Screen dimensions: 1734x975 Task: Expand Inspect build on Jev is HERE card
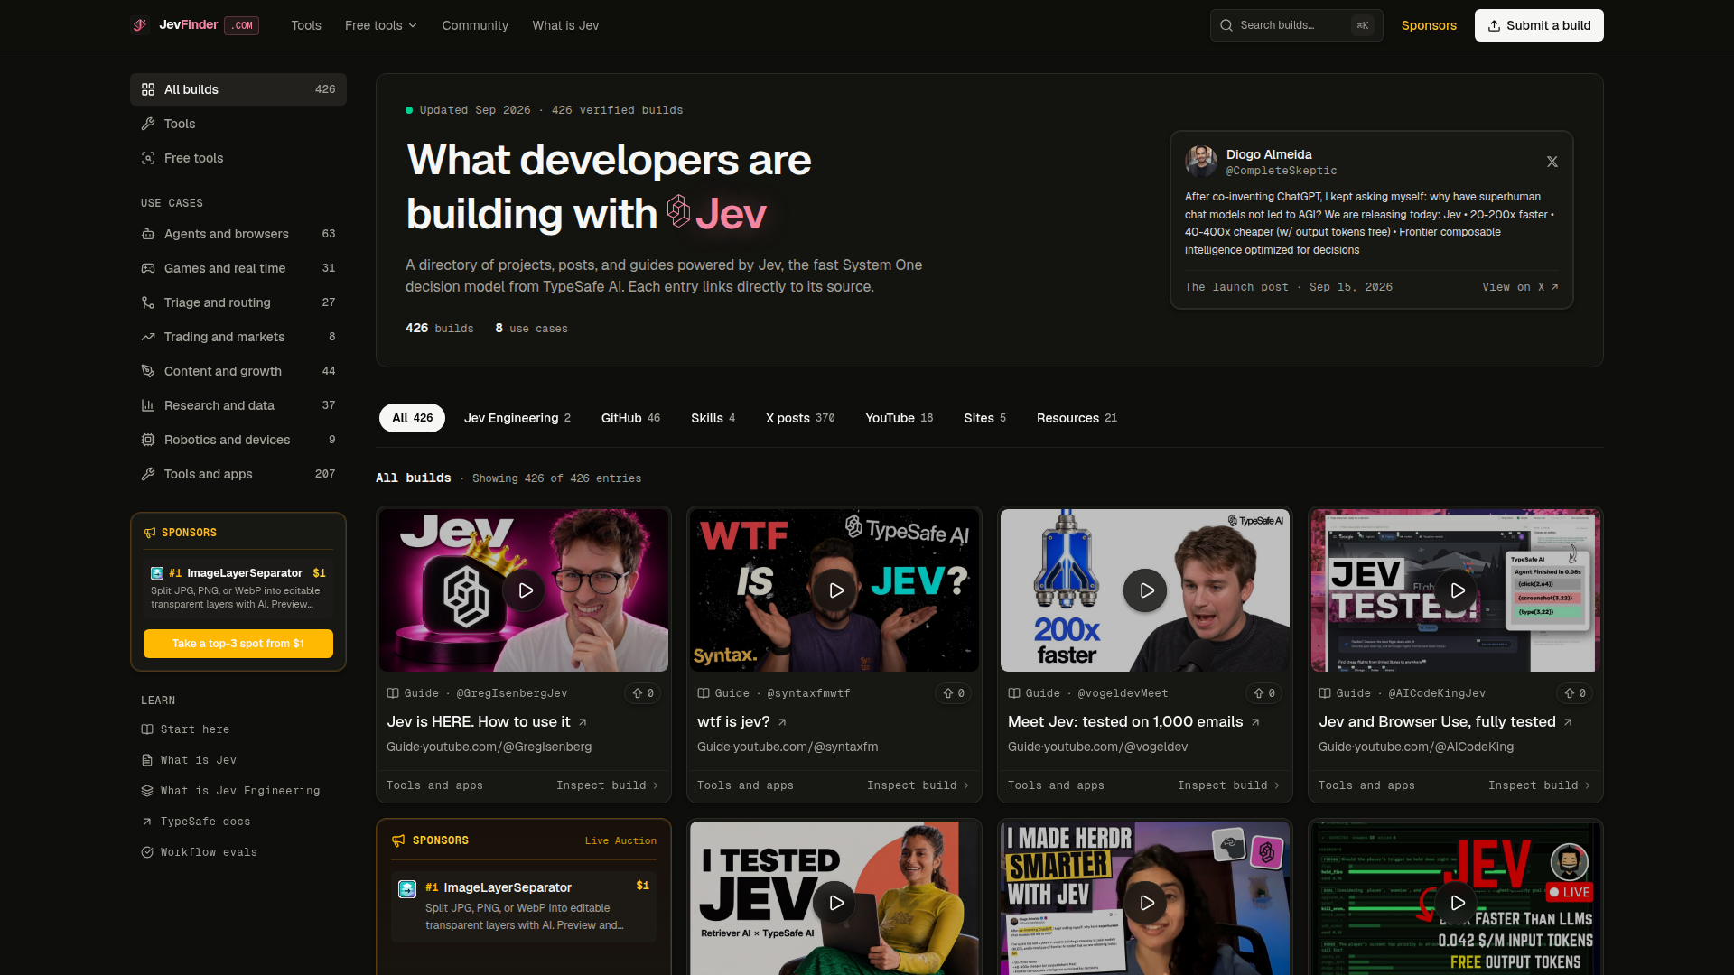click(x=607, y=785)
